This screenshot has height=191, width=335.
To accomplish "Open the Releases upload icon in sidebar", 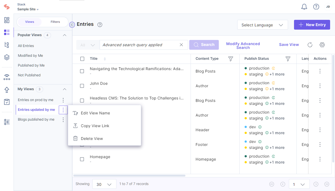I will pyautogui.click(x=7, y=90).
